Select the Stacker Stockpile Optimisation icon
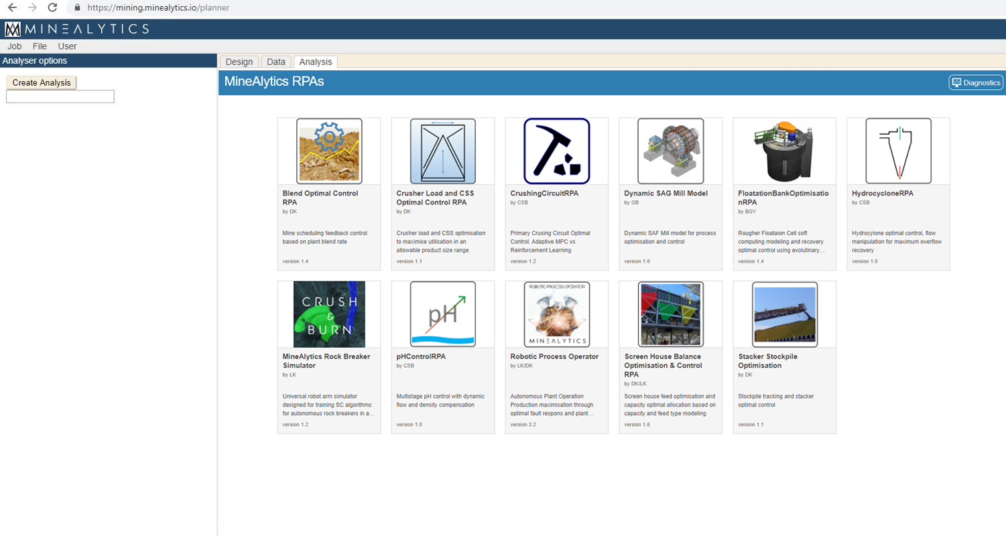Viewport: 1006px width, 536px height. tap(785, 314)
